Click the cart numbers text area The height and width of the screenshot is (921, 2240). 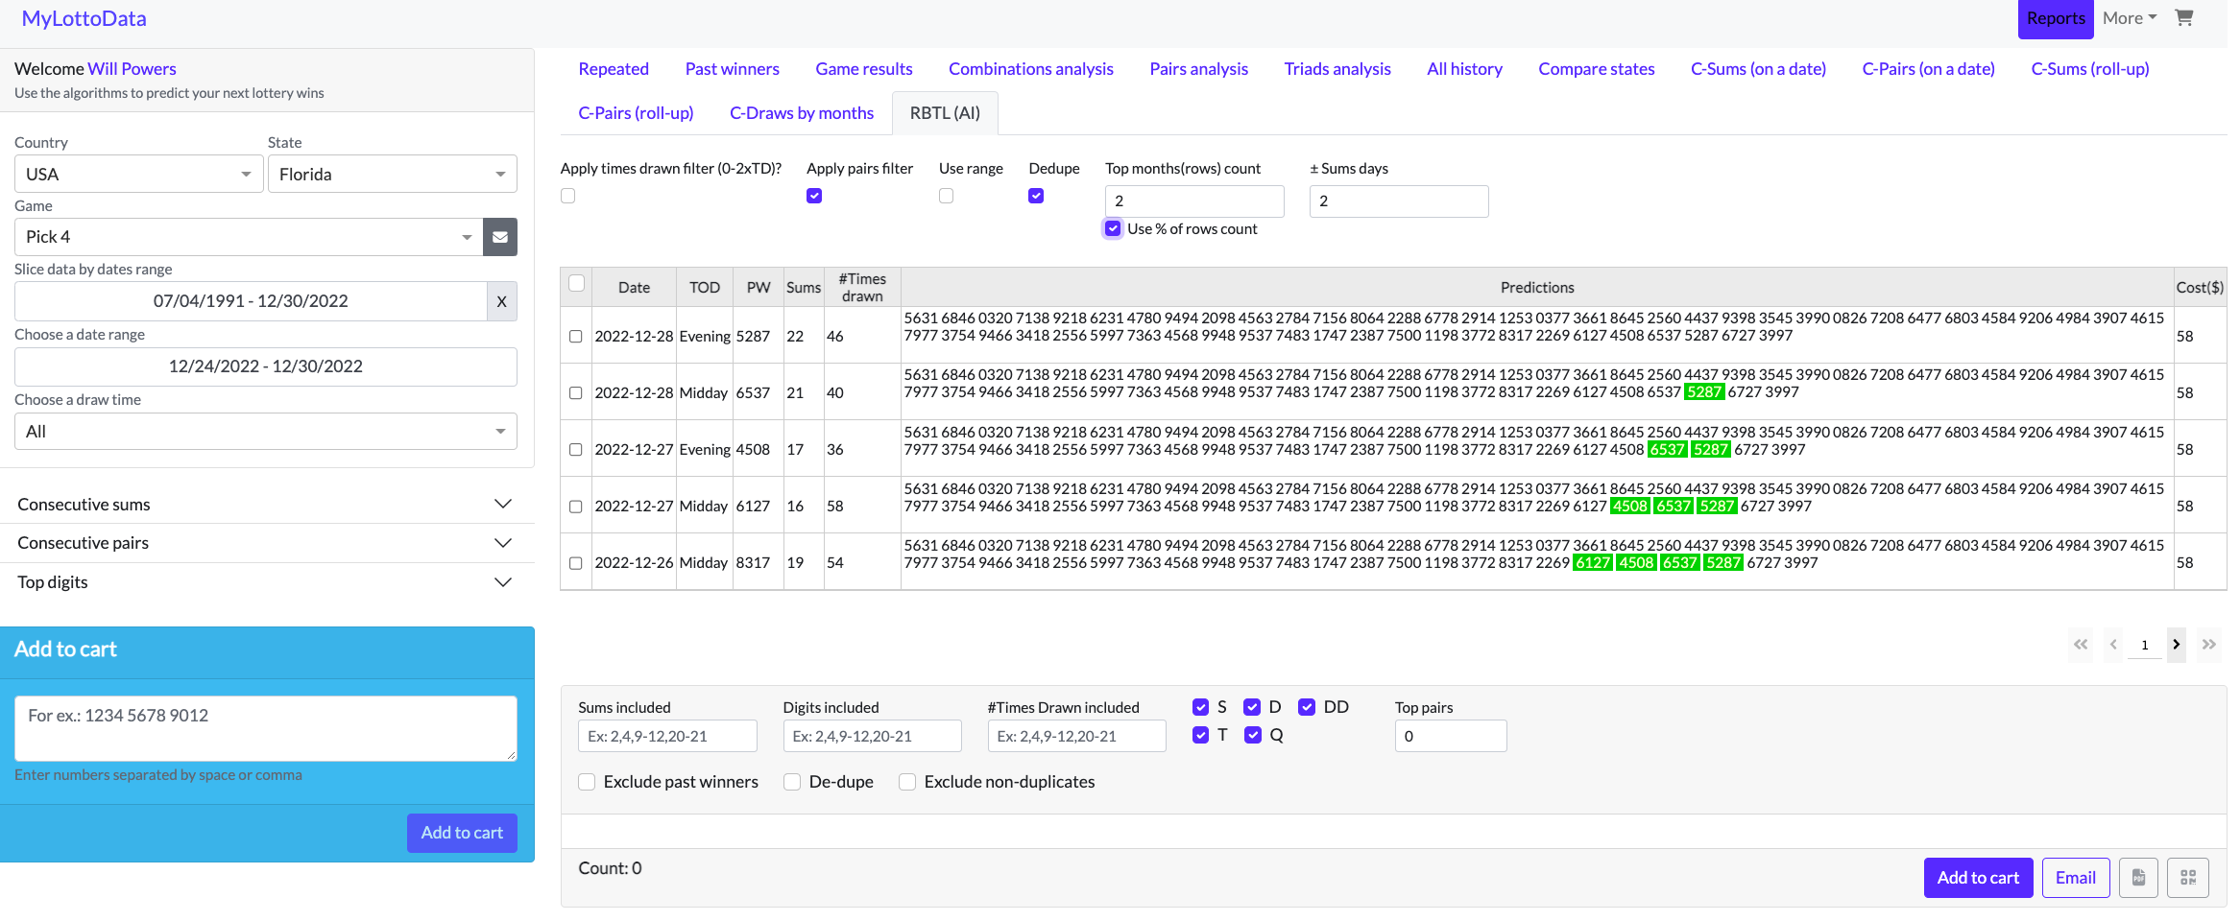(x=266, y=729)
